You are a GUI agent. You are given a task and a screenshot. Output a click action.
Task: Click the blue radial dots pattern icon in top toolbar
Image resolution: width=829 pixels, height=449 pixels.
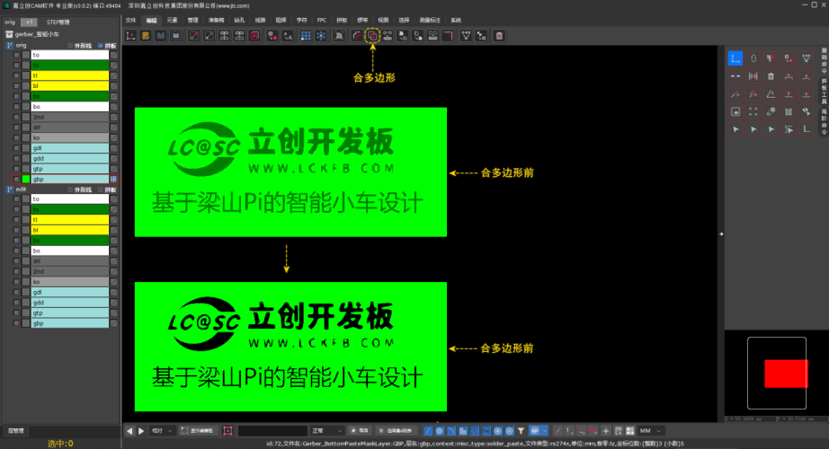click(x=321, y=36)
